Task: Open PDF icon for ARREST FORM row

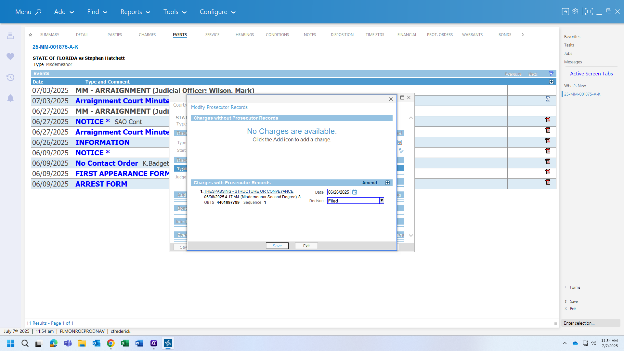Action: (548, 182)
